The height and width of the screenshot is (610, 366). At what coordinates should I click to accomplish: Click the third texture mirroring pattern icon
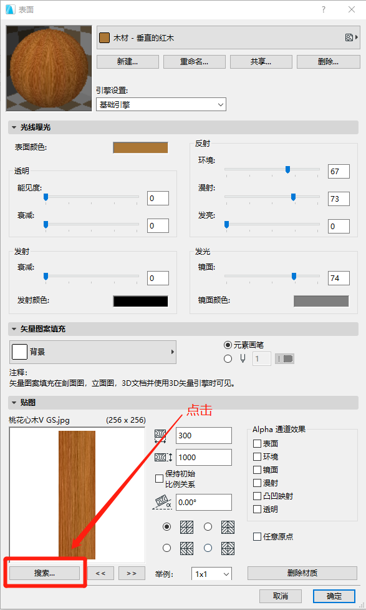point(187,548)
